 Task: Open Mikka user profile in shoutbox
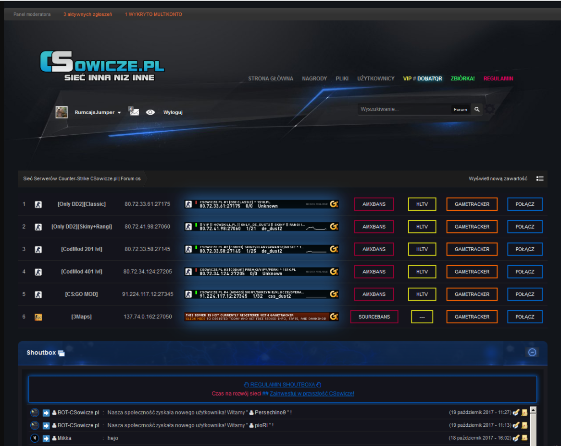click(64, 438)
